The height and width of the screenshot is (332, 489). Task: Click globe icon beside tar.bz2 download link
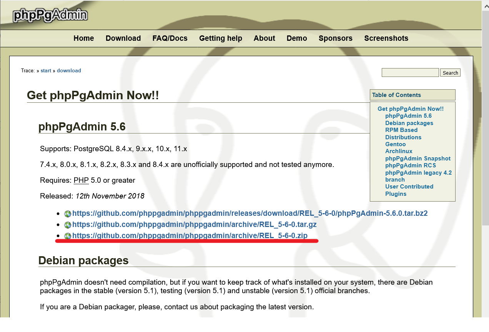click(68, 214)
